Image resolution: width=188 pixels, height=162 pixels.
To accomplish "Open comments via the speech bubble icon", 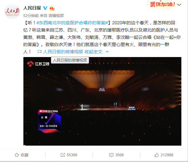I will (111, 155).
